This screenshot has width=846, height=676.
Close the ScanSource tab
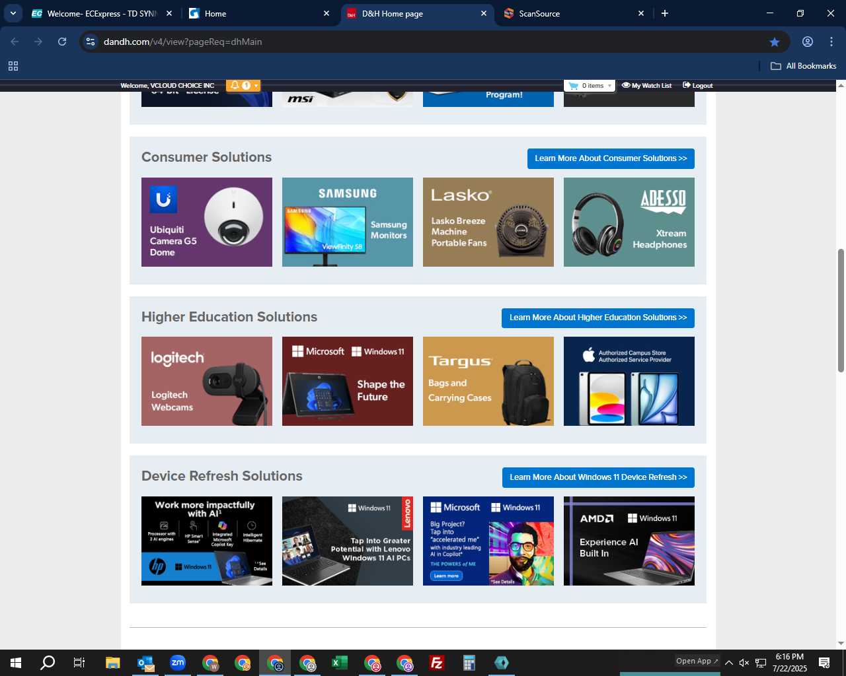tap(640, 13)
